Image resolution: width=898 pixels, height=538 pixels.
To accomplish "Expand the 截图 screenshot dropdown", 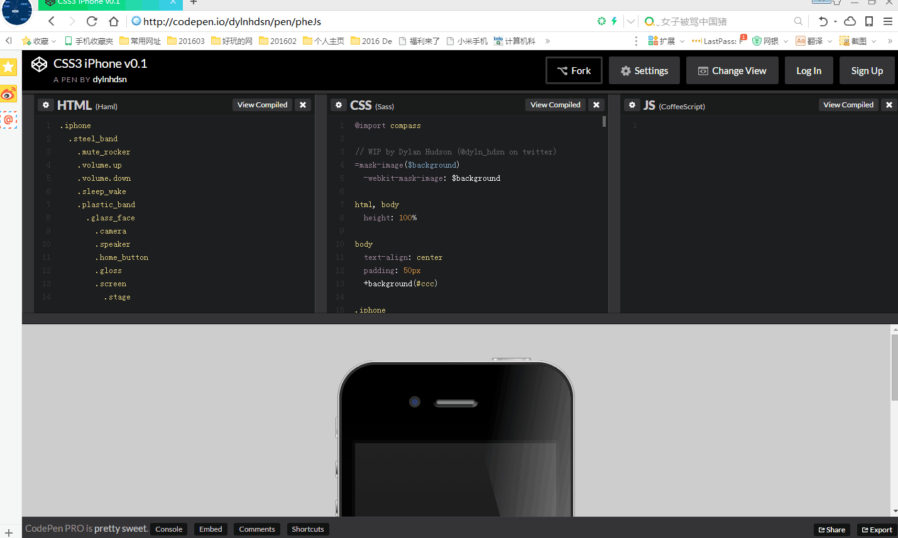I will coord(873,41).
